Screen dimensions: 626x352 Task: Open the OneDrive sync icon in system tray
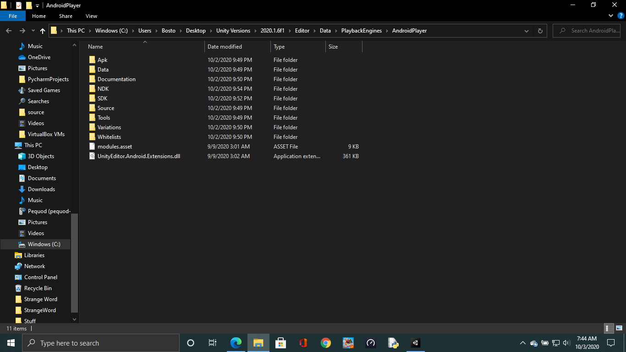(x=533, y=343)
